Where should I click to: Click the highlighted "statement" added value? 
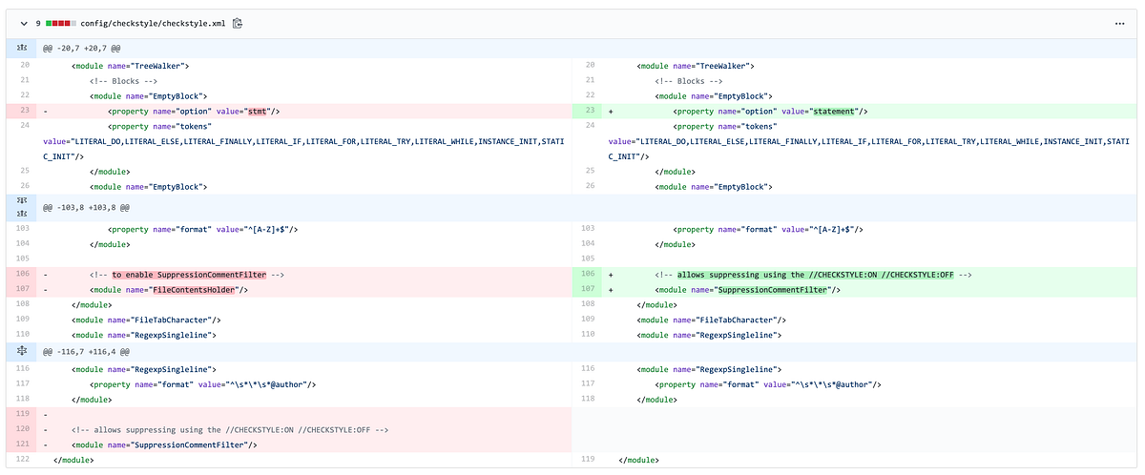click(x=835, y=112)
